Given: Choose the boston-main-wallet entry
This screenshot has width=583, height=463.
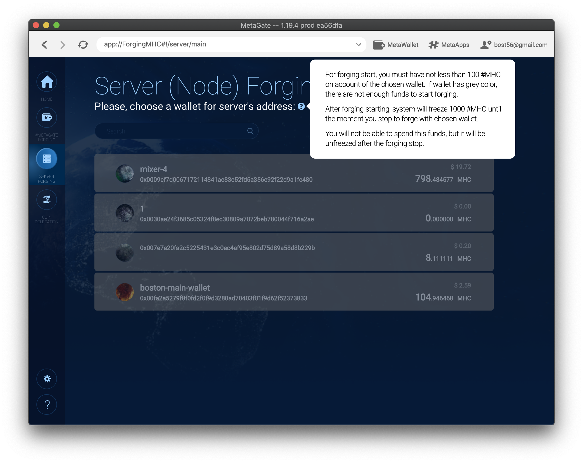Looking at the screenshot, I should pyautogui.click(x=294, y=292).
